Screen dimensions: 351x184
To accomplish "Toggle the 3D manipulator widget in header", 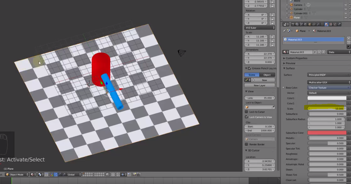I will coord(52,175).
